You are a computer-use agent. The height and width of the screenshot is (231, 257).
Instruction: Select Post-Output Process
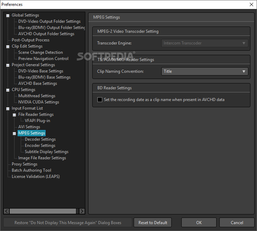[30, 40]
